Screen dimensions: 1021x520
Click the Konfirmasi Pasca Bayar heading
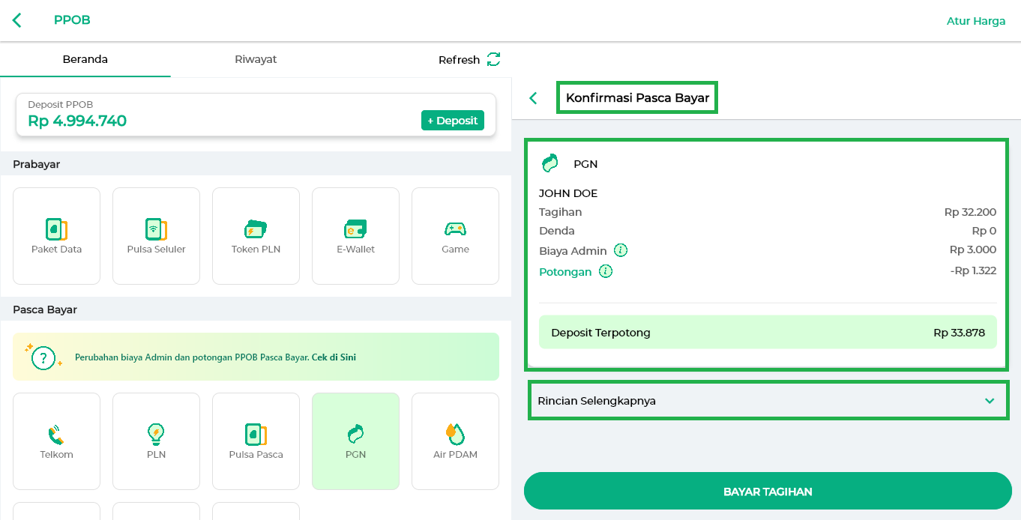(637, 98)
